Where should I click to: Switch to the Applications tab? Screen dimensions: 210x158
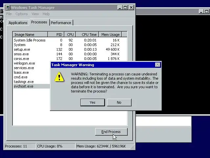point(18,23)
